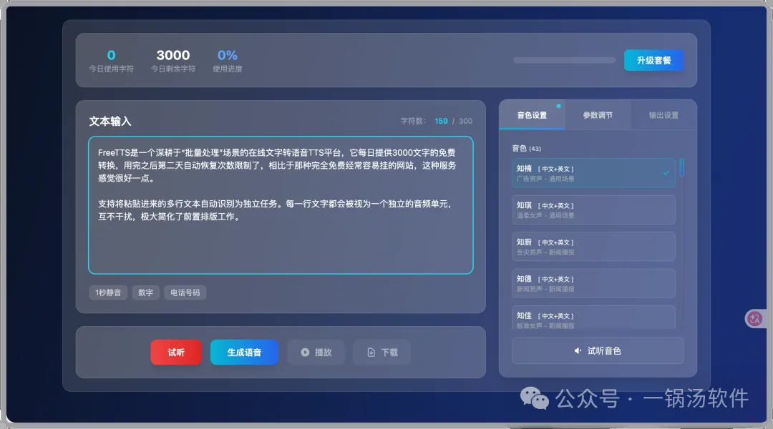The image size is (773, 429).
Task: Open the 输出设置 tab
Action: point(663,115)
